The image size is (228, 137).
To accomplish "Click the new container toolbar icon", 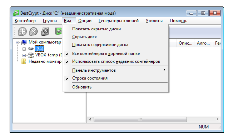I will pyautogui.click(x=22, y=31).
